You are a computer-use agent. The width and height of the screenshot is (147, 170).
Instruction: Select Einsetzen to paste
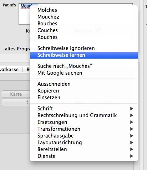84,97
